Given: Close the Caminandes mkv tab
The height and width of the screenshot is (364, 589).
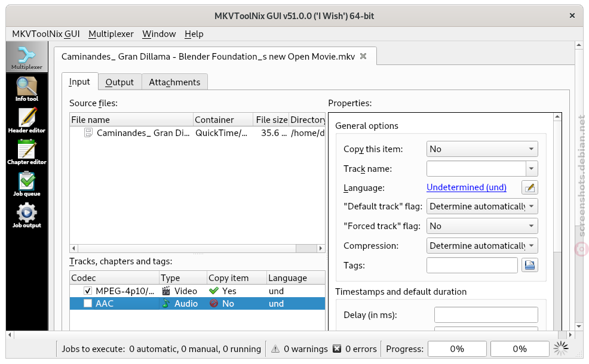Looking at the screenshot, I should pyautogui.click(x=363, y=56).
